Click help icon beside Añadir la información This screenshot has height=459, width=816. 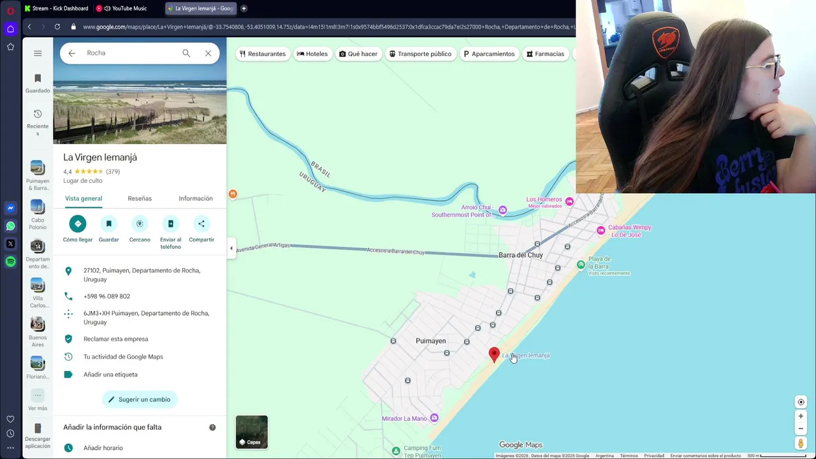(x=212, y=427)
